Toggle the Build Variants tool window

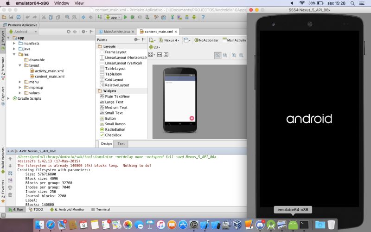click(x=3, y=160)
